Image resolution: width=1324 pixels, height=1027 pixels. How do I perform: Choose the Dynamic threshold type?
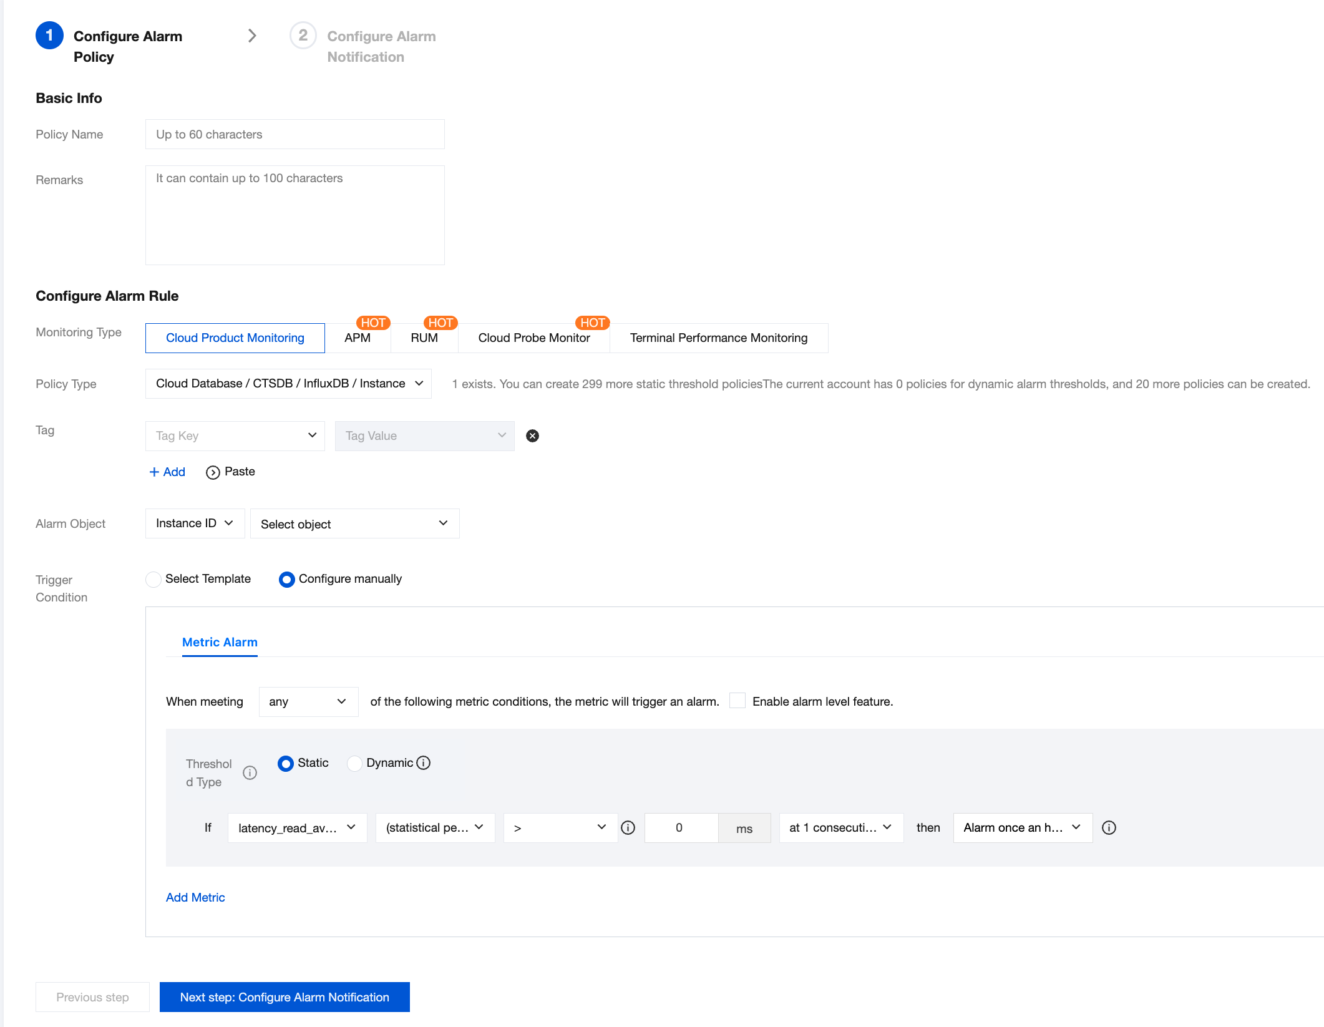[355, 764]
